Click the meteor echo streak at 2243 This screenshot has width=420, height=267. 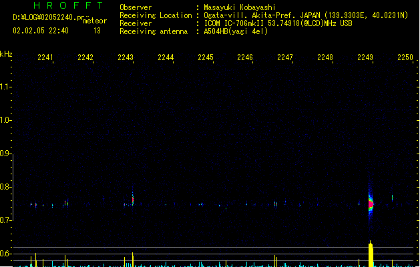click(133, 200)
